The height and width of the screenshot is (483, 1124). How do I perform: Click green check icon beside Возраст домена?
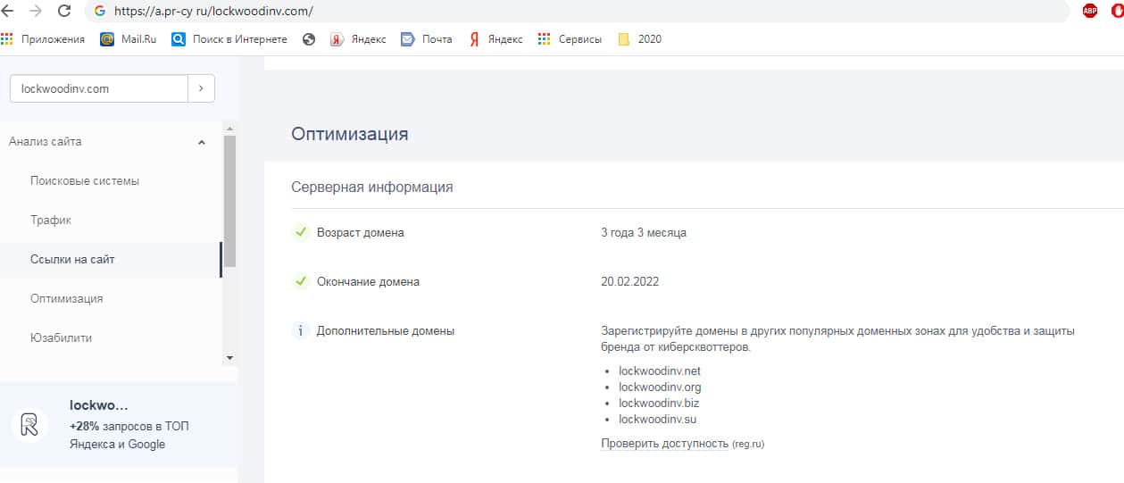pyautogui.click(x=300, y=232)
